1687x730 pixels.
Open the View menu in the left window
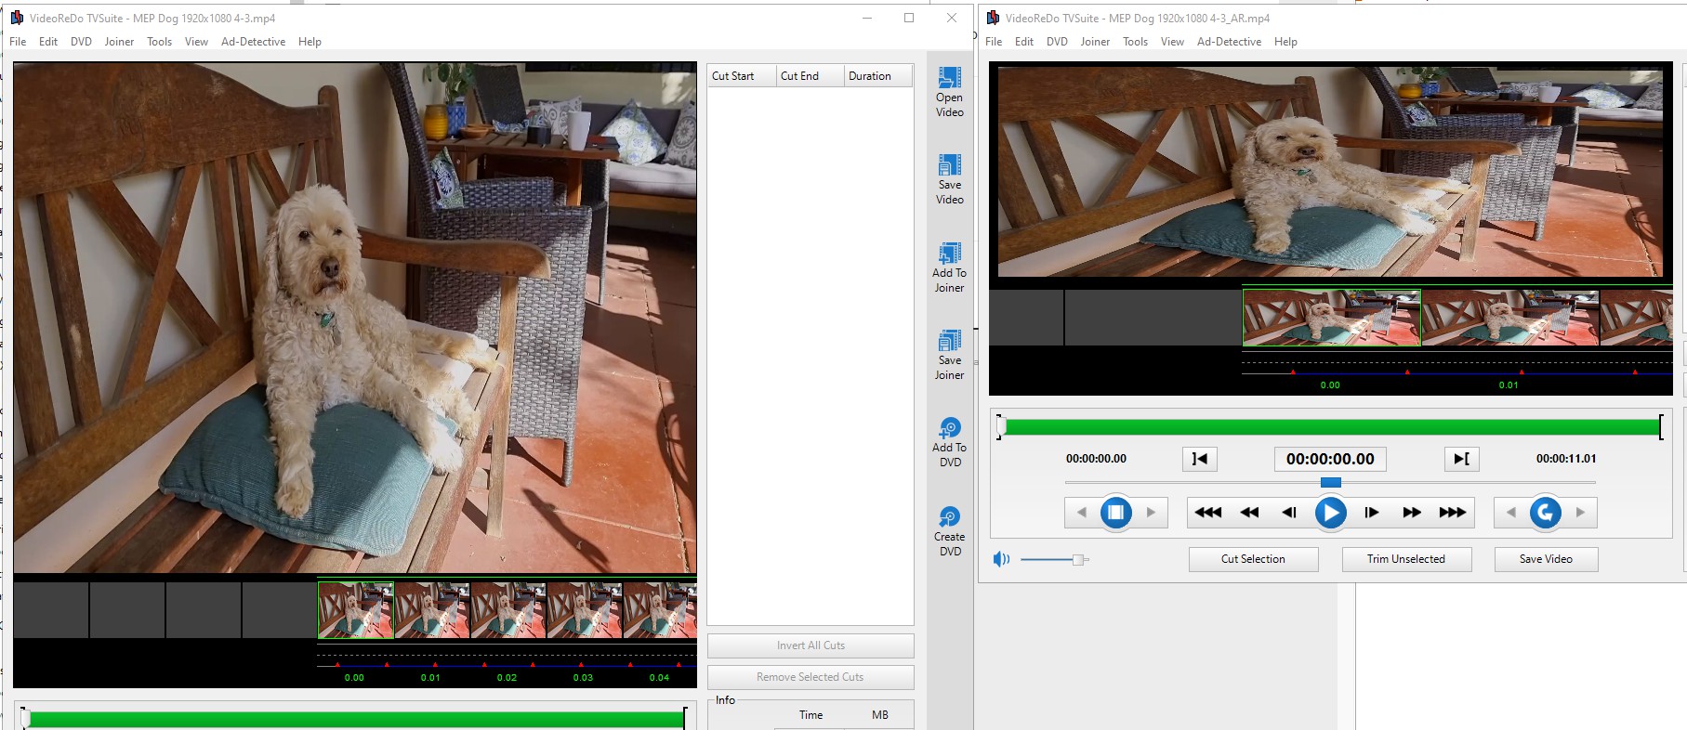196,42
